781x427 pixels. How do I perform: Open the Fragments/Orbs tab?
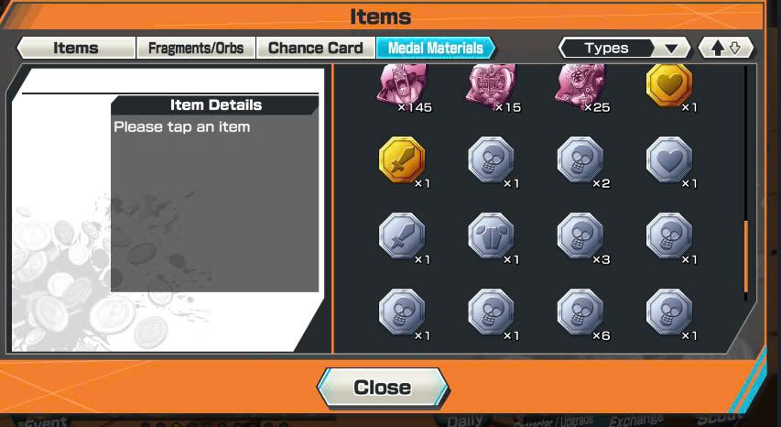click(x=196, y=49)
